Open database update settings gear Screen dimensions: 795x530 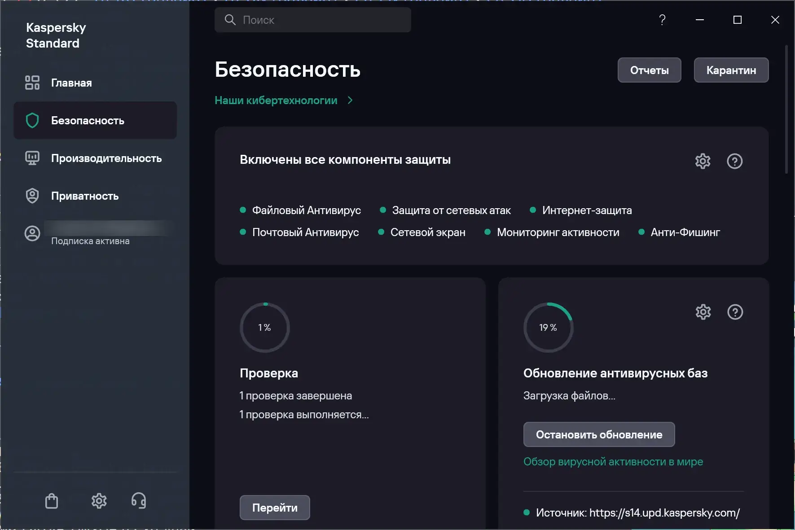point(703,312)
